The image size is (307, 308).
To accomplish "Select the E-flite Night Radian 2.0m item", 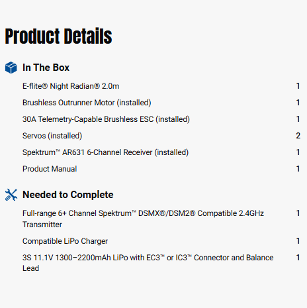I will pyautogui.click(x=71, y=86).
